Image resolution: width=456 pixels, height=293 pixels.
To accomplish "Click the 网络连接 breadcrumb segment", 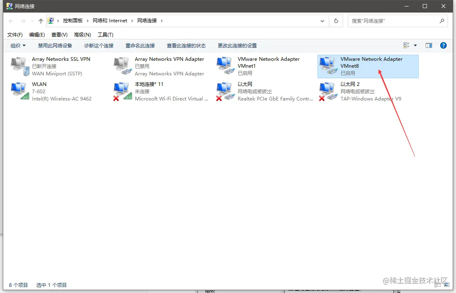I will click(147, 21).
